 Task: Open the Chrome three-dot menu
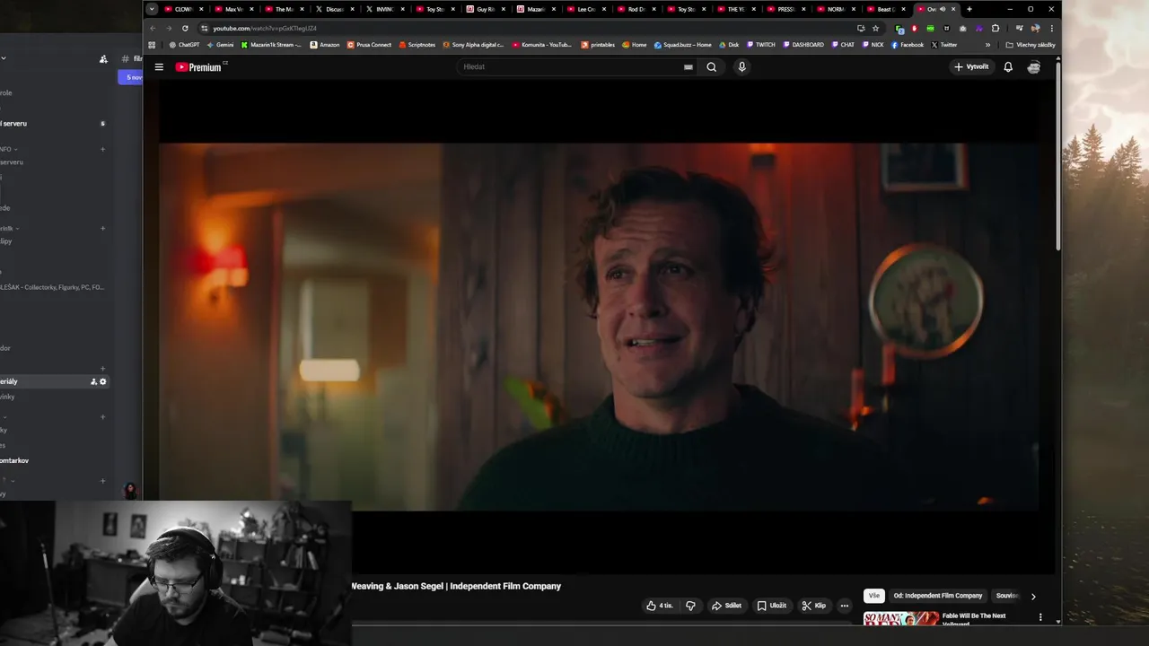click(x=1051, y=28)
